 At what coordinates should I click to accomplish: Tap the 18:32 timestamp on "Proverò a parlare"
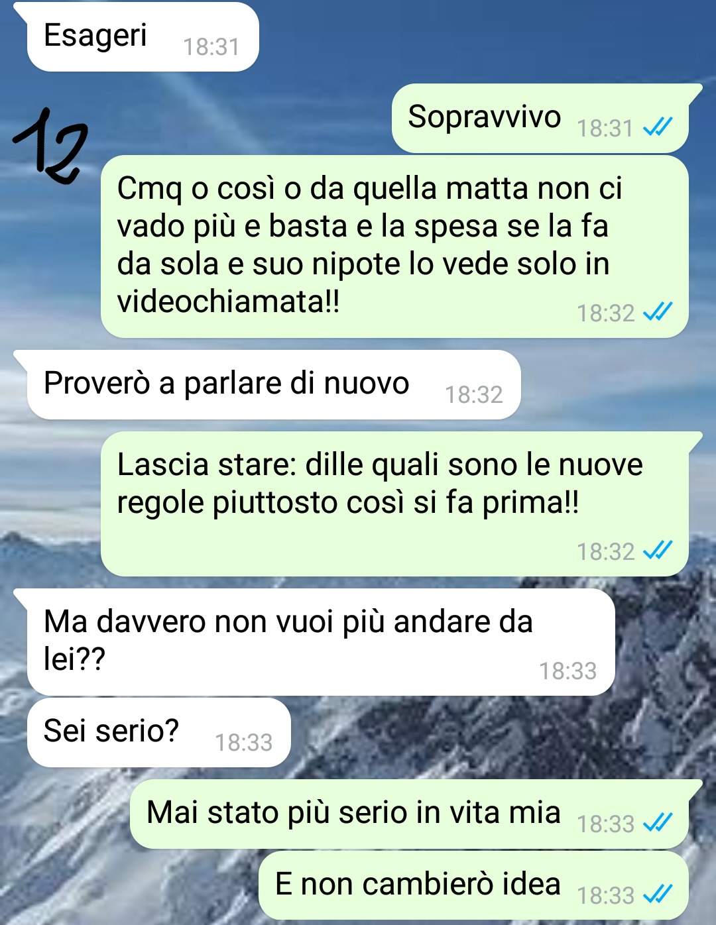point(473,395)
